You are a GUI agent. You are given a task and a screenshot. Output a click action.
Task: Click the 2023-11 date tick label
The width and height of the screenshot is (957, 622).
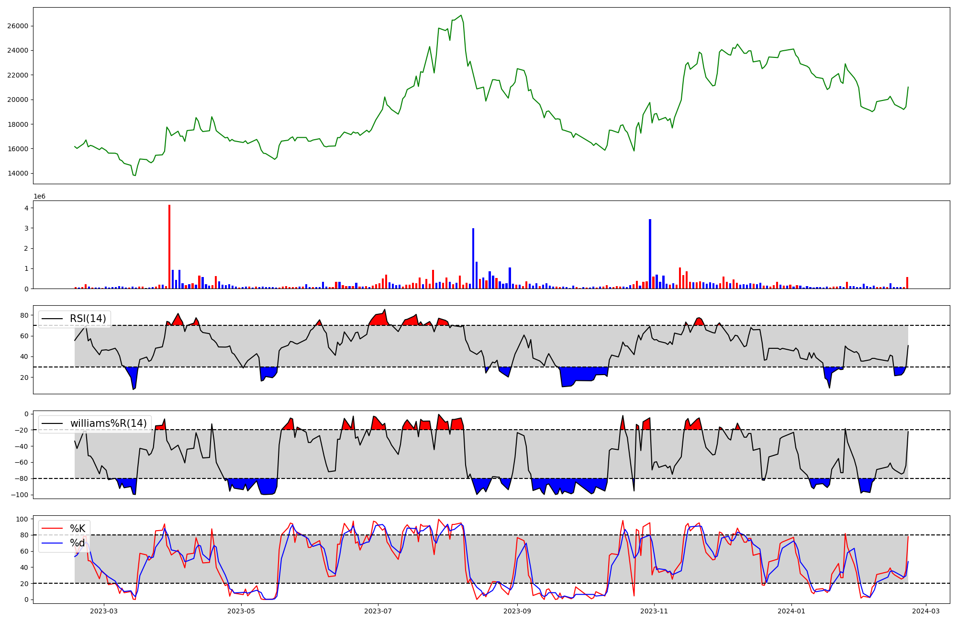tap(654, 611)
